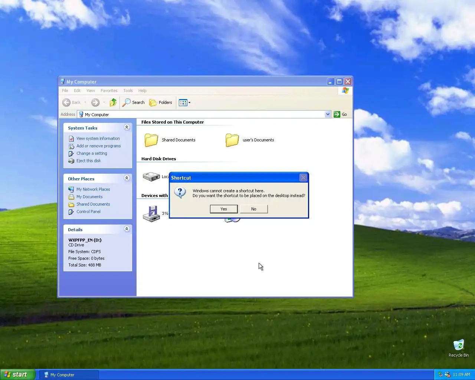The image size is (475, 380).
Task: Open My Network Places link
Action: [x=93, y=189]
